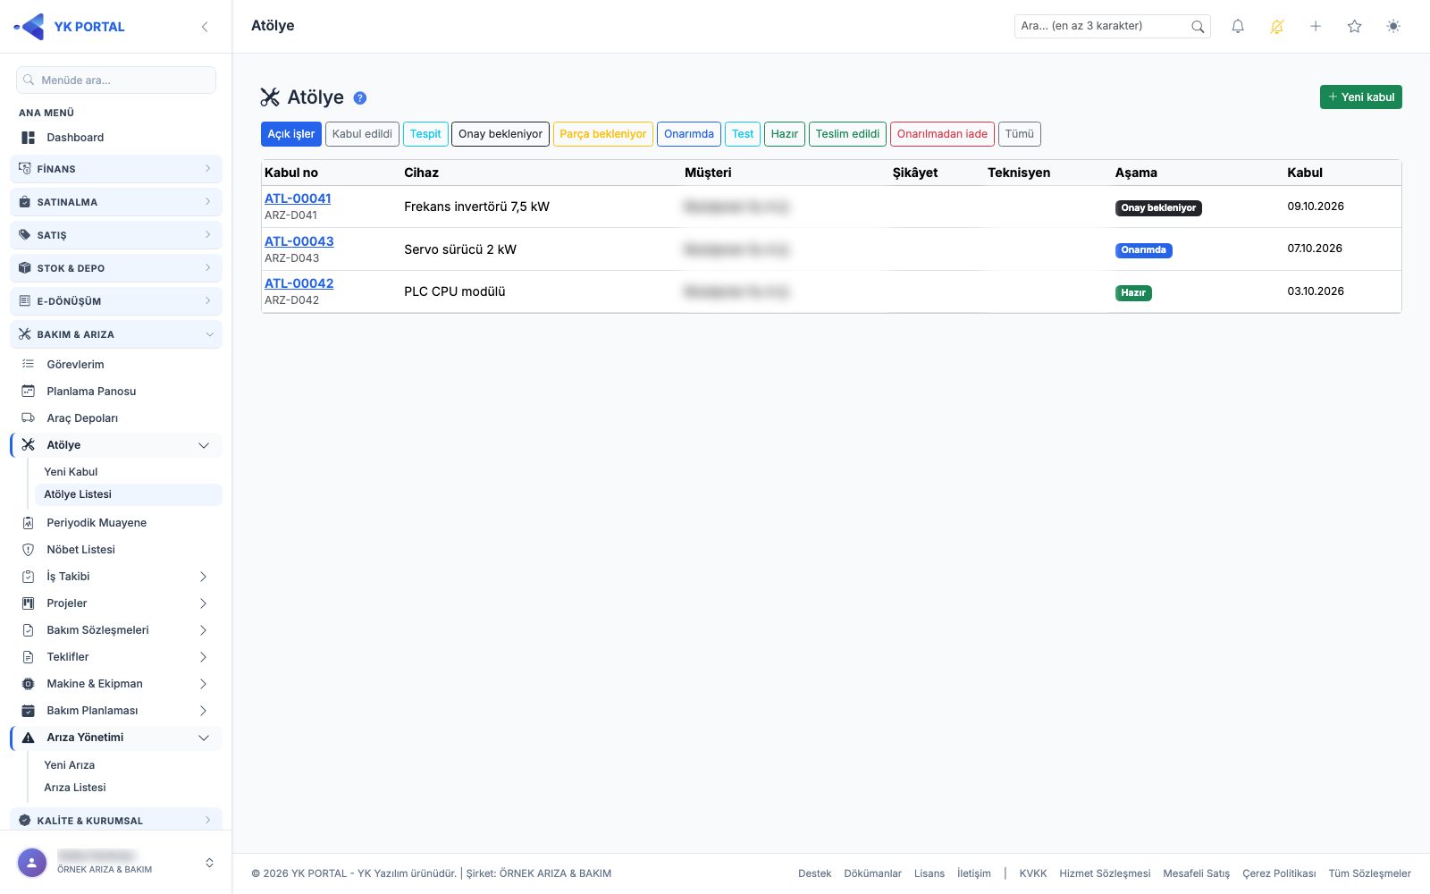The height and width of the screenshot is (894, 1430).
Task: Open Planlama Panosu menu item
Action: 116,392
